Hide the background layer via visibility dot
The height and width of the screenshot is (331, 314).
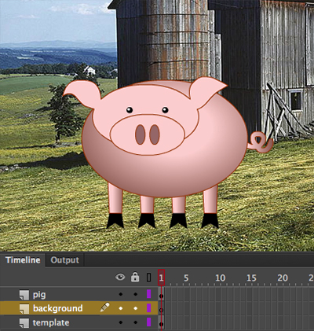(120, 308)
